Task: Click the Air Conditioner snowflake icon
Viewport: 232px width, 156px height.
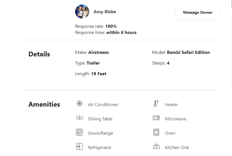Action: pos(79,104)
